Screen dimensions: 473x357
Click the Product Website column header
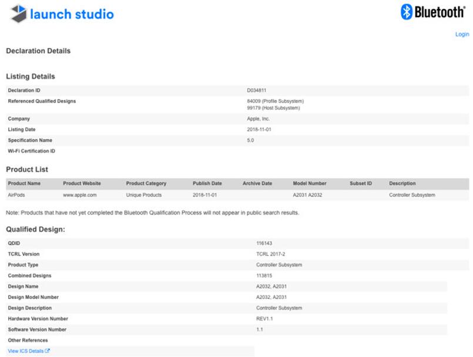pos(82,183)
